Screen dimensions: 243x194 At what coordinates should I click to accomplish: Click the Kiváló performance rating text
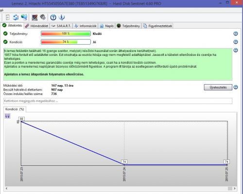click(x=97, y=34)
